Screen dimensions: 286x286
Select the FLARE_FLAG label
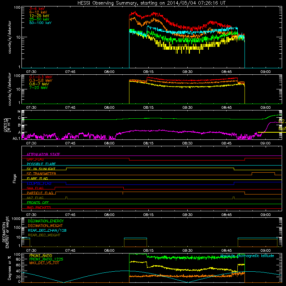pos(37,178)
